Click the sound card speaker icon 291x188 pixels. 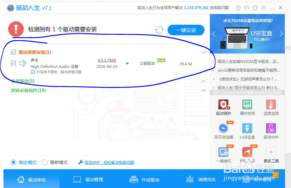(x=23, y=63)
